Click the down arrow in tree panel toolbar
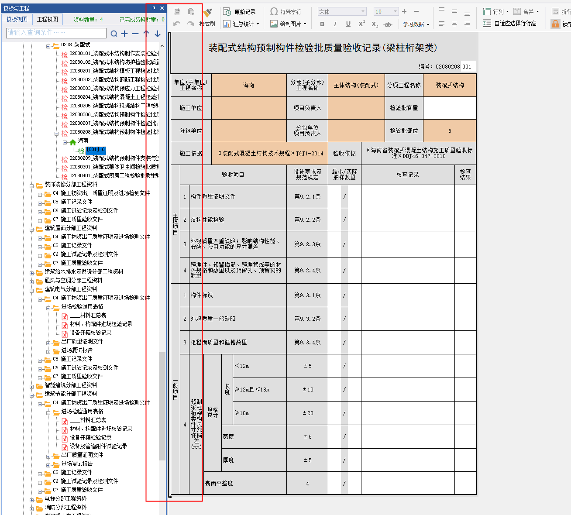The image size is (571, 515). [x=158, y=33]
